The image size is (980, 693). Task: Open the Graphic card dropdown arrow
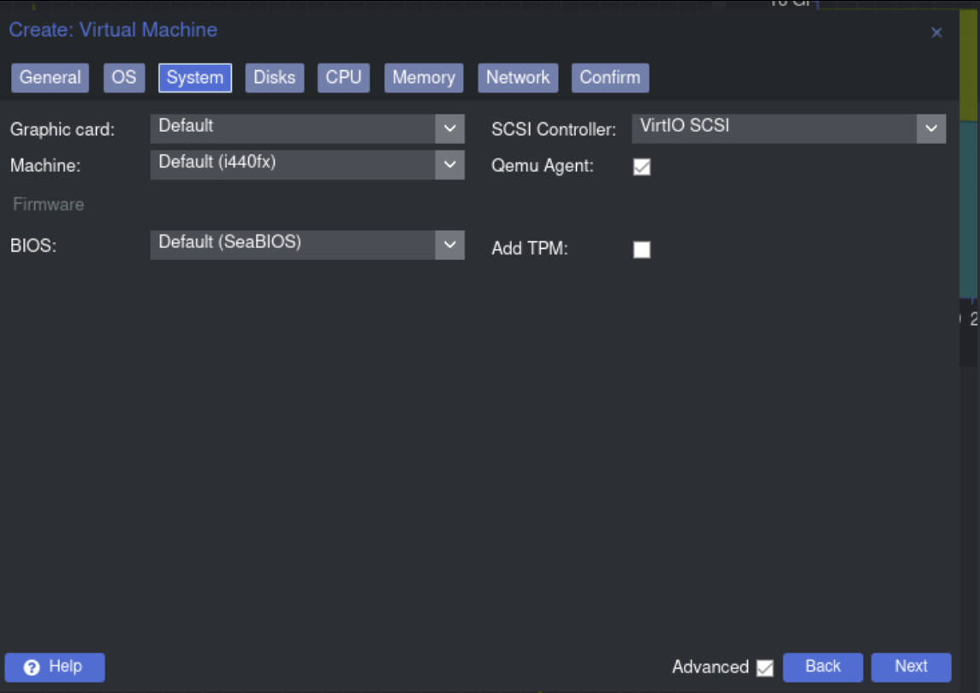pos(449,129)
